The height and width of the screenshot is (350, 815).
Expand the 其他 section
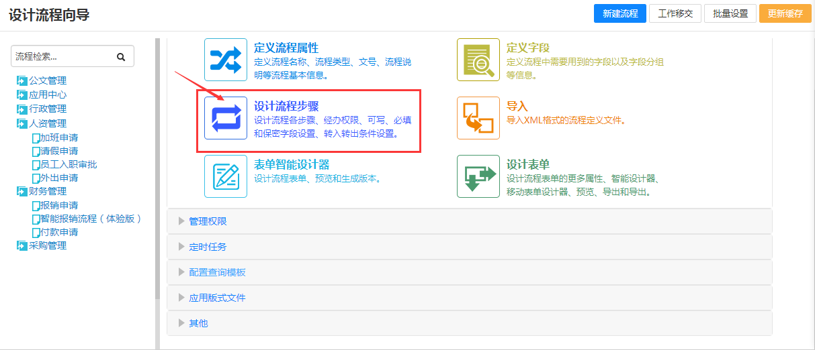[x=198, y=323]
